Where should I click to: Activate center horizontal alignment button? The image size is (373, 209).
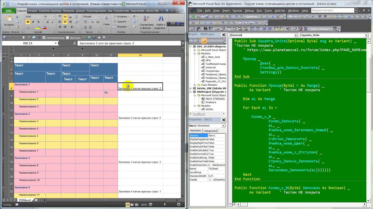coord(65,22)
